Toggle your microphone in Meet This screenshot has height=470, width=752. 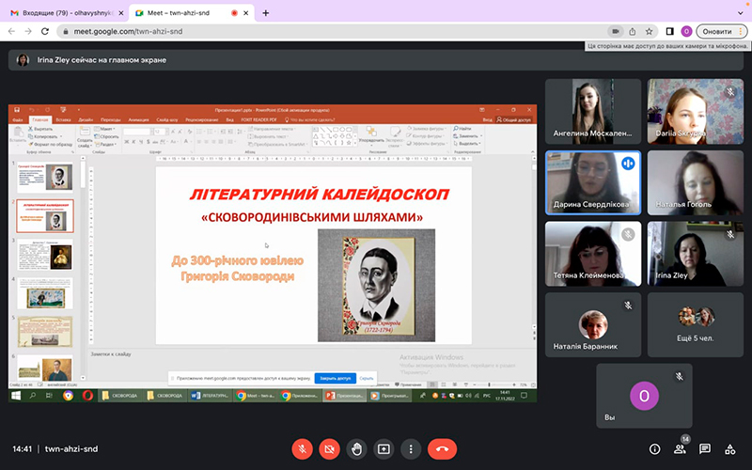(302, 449)
